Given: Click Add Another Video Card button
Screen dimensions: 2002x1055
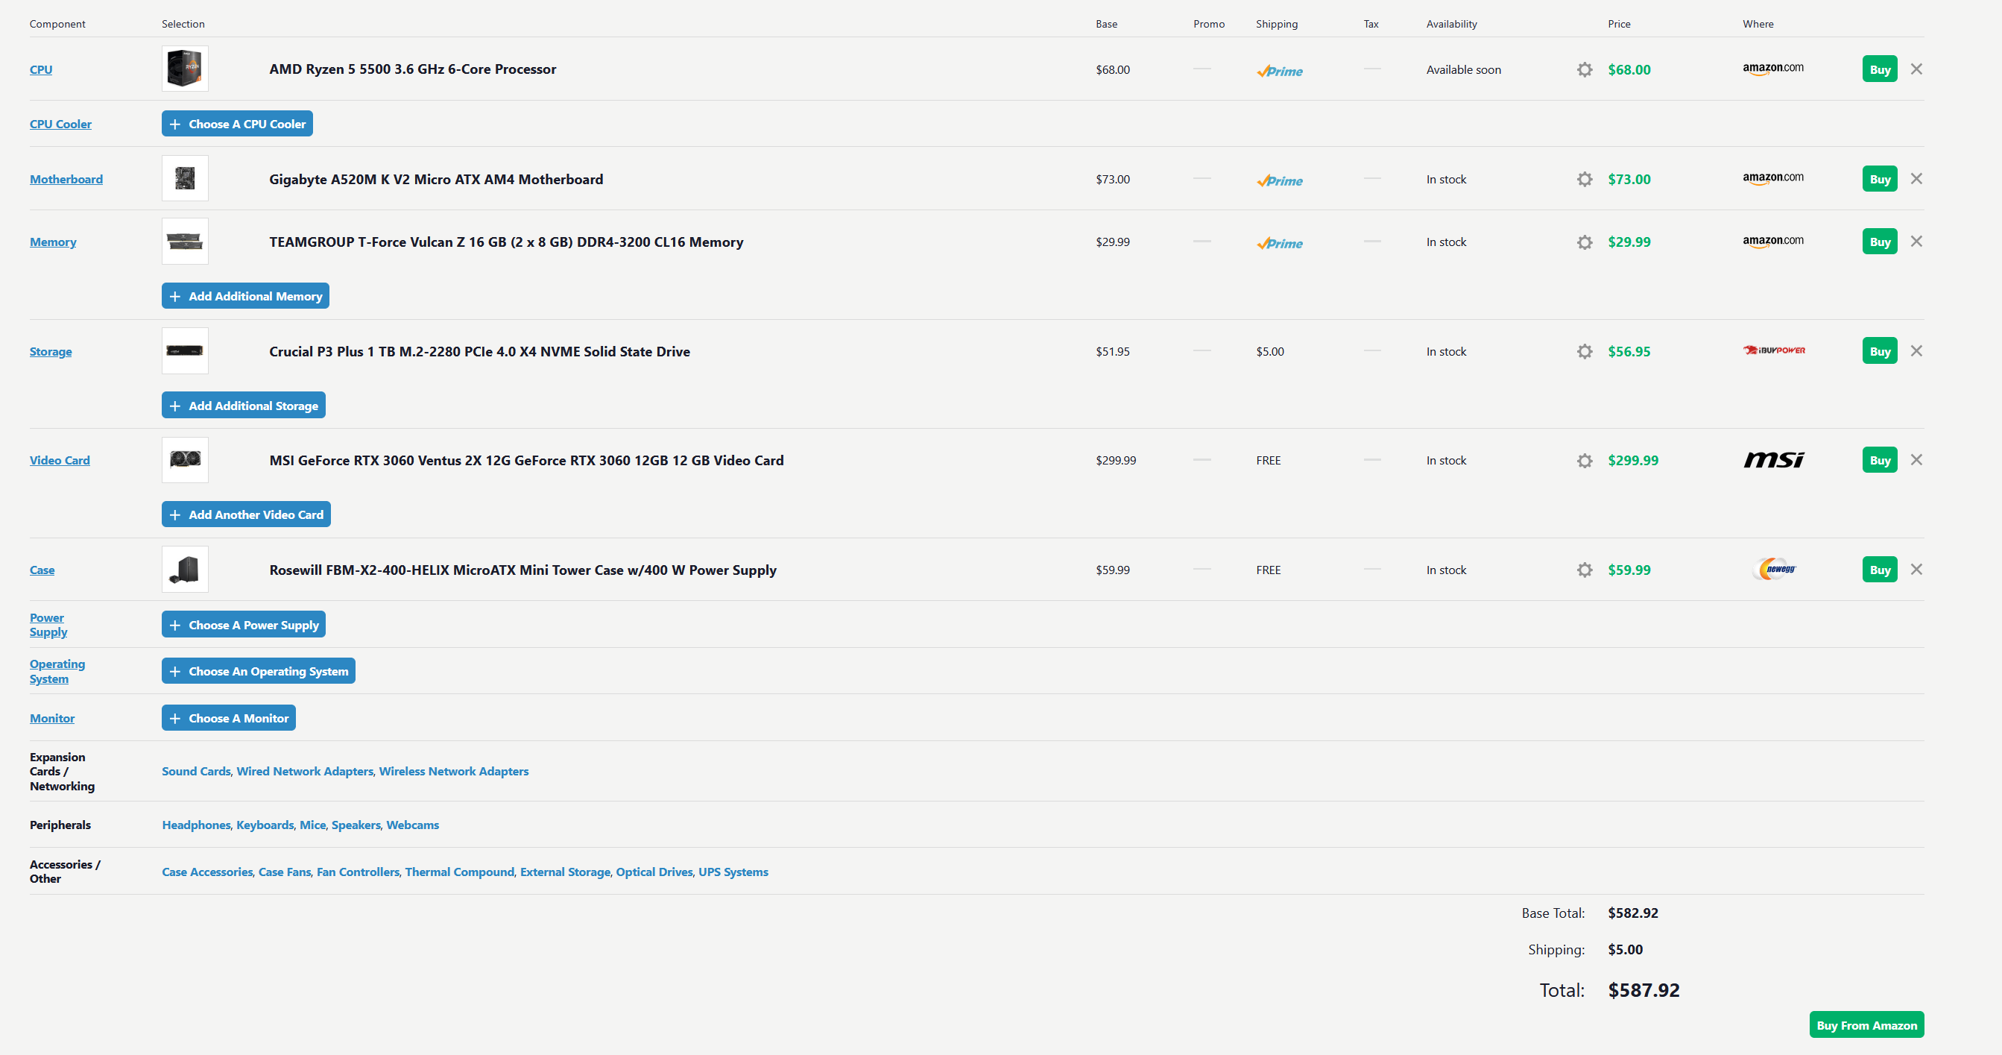Looking at the screenshot, I should [247, 514].
